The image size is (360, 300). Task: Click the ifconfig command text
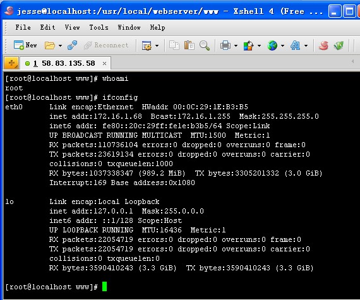pyautogui.click(x=120, y=97)
